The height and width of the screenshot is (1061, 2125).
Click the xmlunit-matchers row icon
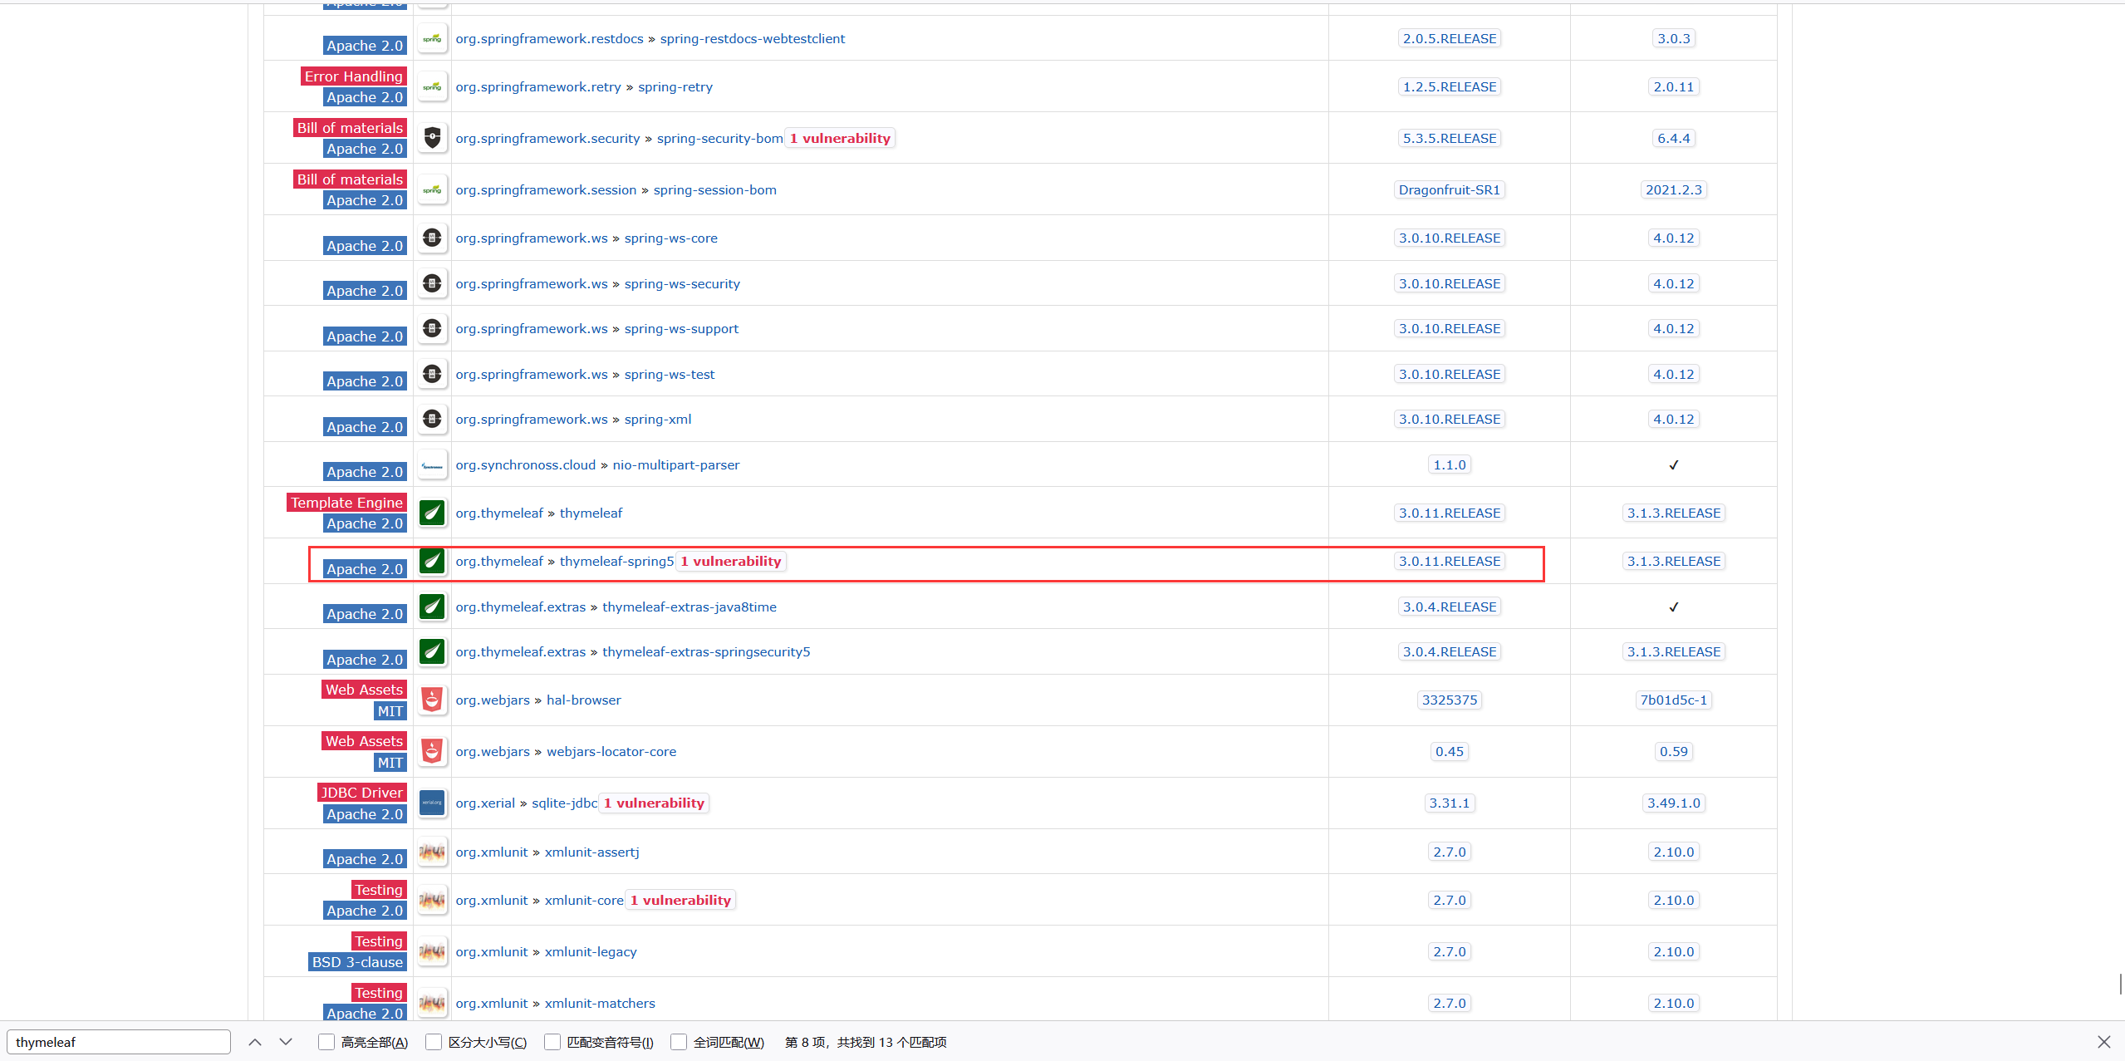(432, 1003)
